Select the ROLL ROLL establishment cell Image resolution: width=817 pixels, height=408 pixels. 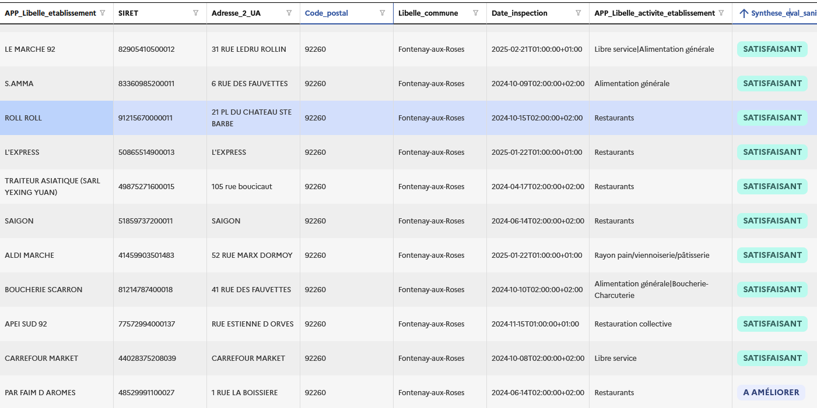57,118
